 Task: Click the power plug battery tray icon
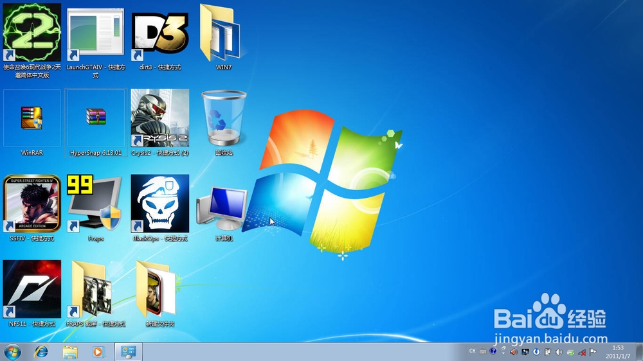pos(547,352)
